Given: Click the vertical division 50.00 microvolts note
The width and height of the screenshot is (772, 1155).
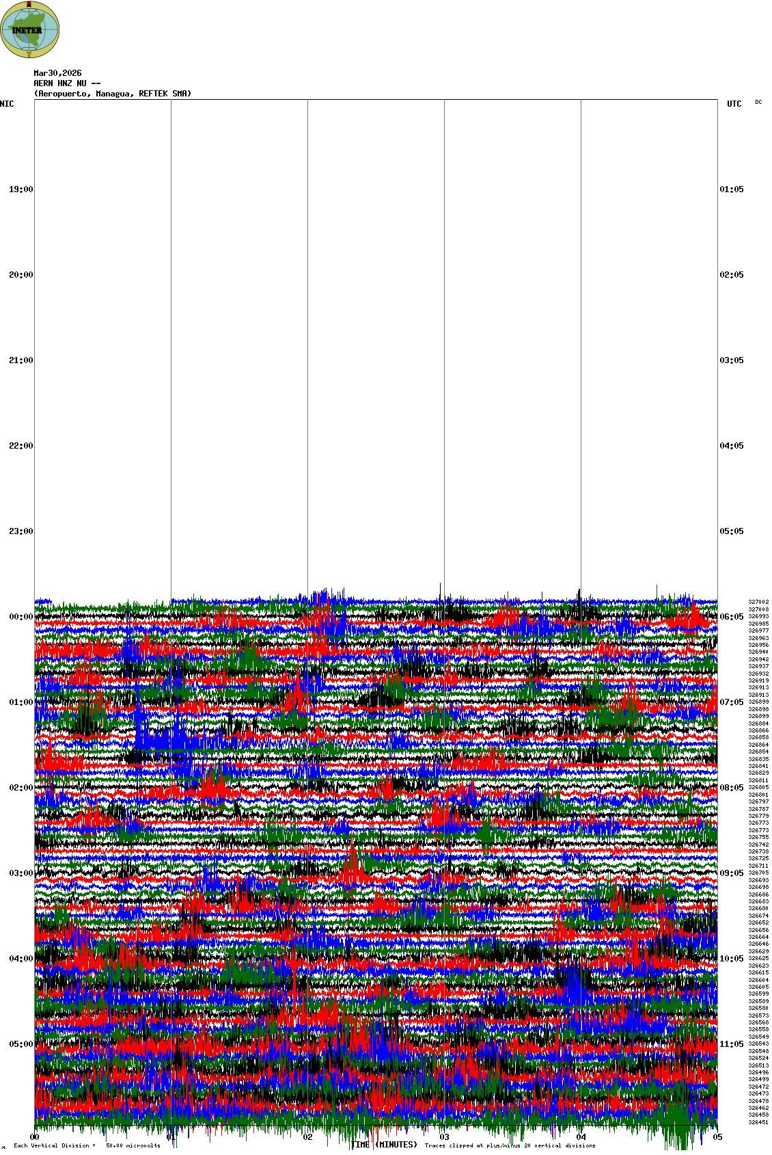Looking at the screenshot, I should (87, 1145).
